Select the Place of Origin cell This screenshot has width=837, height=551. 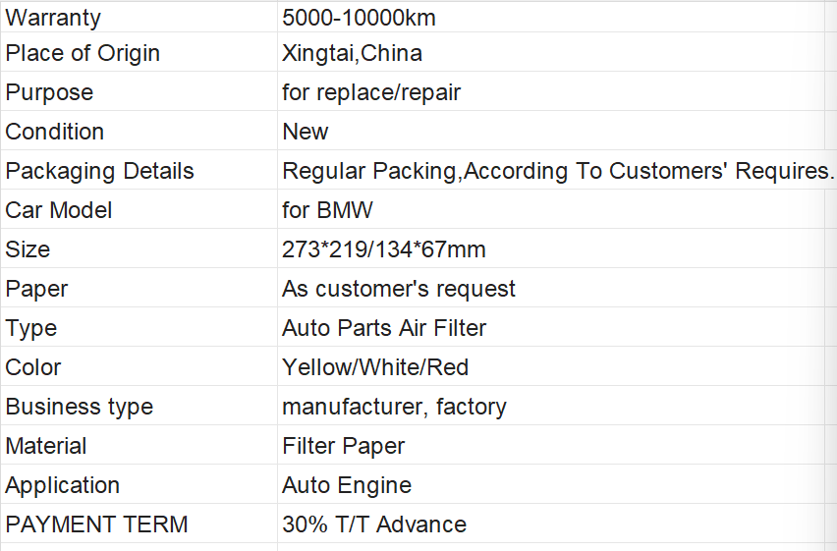pos(139,52)
